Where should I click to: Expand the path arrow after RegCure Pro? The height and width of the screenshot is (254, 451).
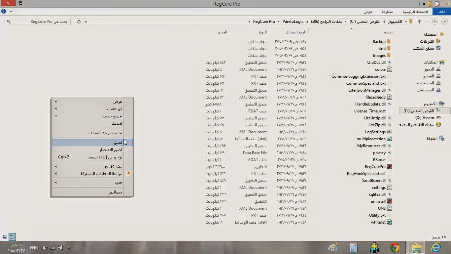[249, 21]
